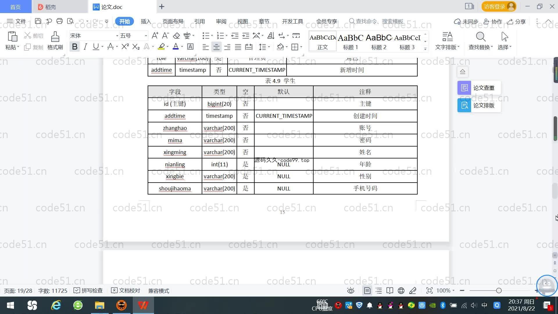Click the Paste (粘贴) clipboard icon
Viewport: 558px width, 314px height.
(12, 37)
